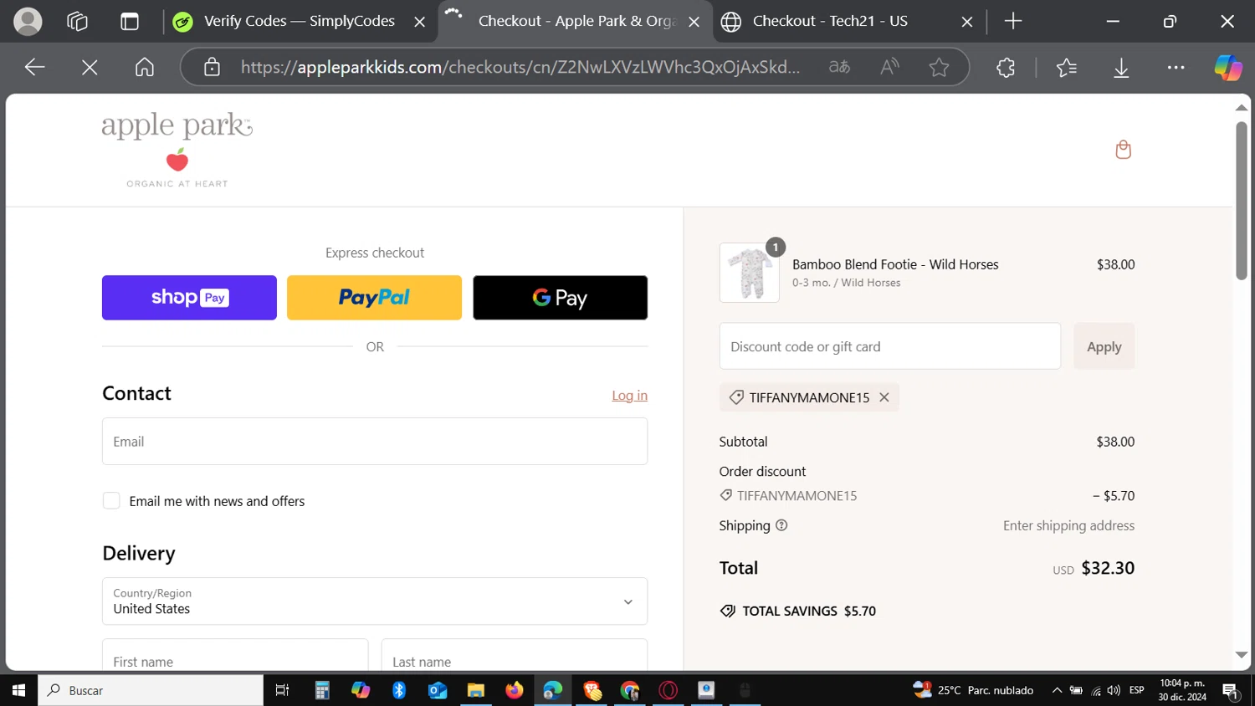Open the Opera browser from taskbar

[668, 690]
